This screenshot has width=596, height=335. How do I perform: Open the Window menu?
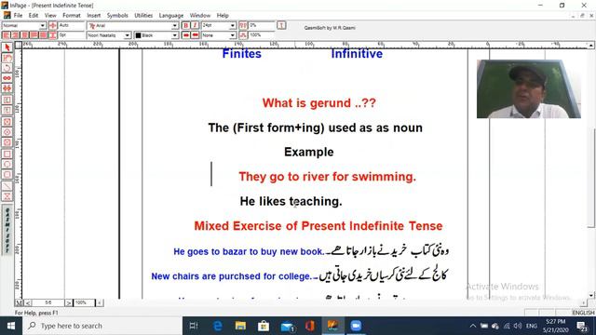point(200,16)
